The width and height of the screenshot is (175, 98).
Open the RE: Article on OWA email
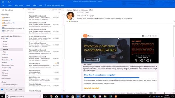click(44, 72)
